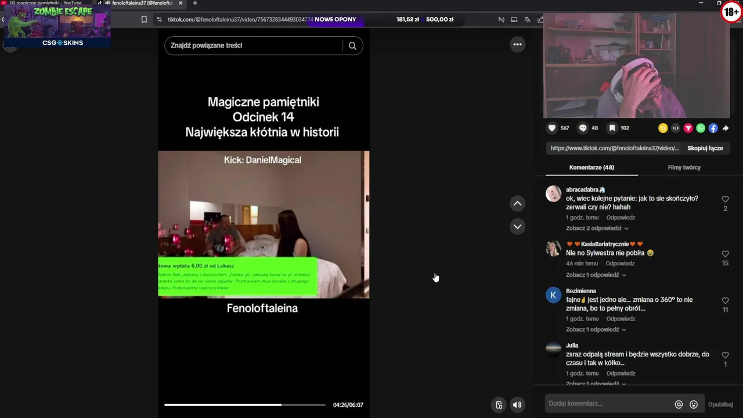Click the search magnifier icon
Image resolution: width=743 pixels, height=418 pixels.
point(352,45)
